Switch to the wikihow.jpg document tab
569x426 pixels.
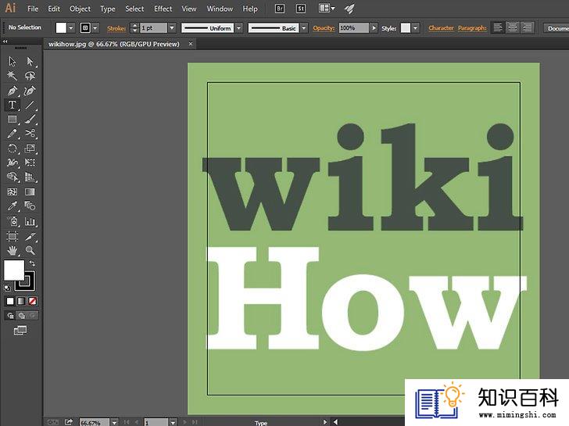coord(114,44)
